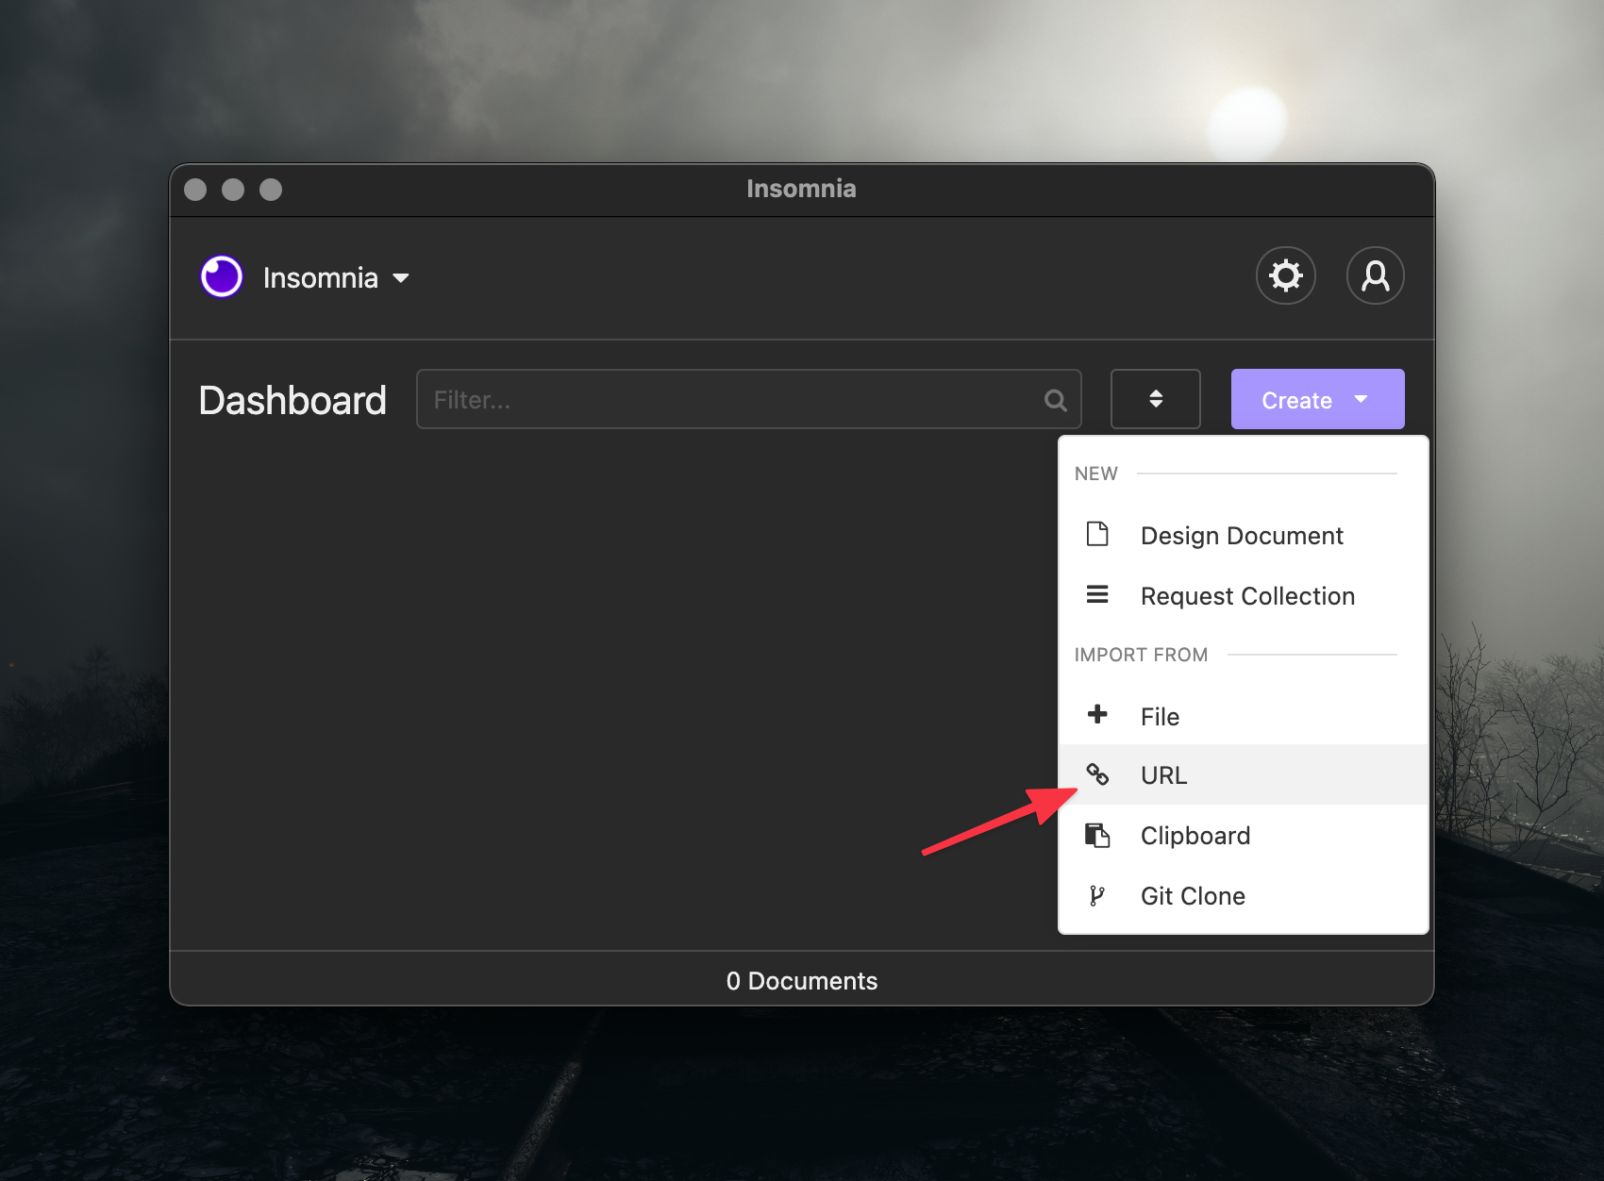Select URL under Import From
Image resolution: width=1604 pixels, height=1181 pixels.
(x=1163, y=774)
